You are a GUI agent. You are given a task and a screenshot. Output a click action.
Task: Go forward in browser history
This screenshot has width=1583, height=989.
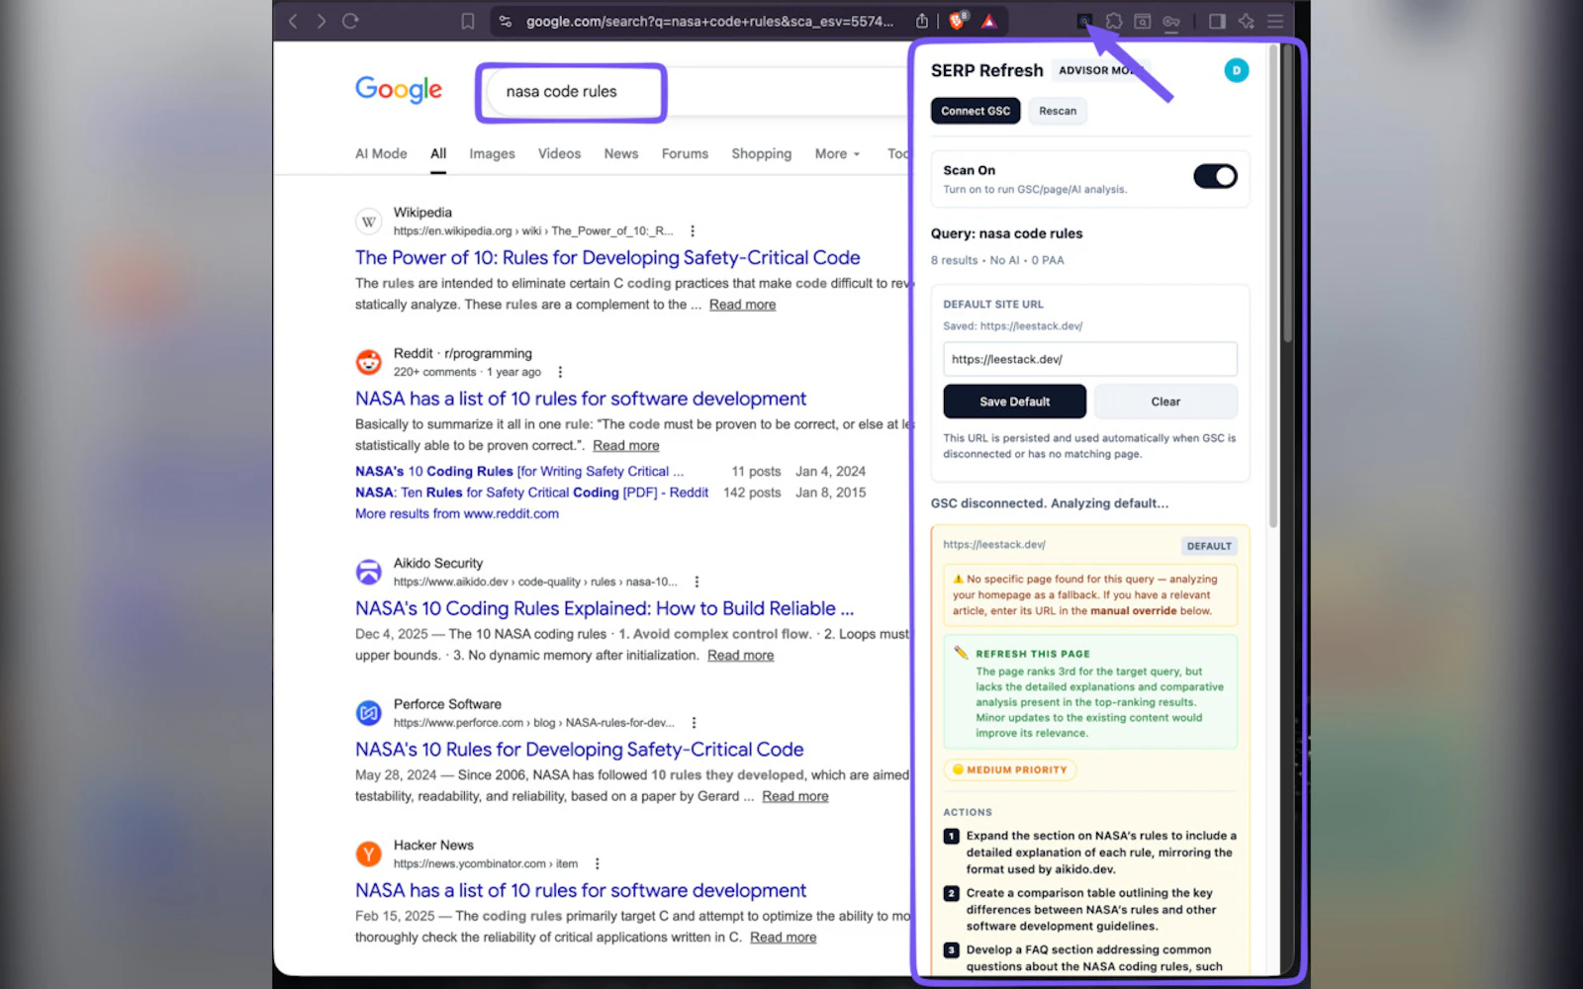point(321,21)
